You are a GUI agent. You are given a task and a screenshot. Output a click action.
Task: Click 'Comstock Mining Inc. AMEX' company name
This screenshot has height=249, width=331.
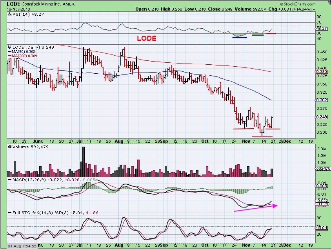[48, 4]
